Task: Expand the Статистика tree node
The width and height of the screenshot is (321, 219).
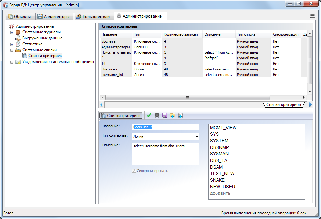Action: pyautogui.click(x=12, y=44)
